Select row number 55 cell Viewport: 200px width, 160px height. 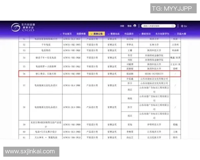(x=24, y=66)
